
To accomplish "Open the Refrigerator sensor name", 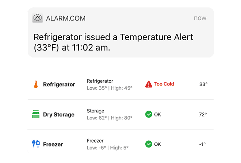I will pos(59,85).
